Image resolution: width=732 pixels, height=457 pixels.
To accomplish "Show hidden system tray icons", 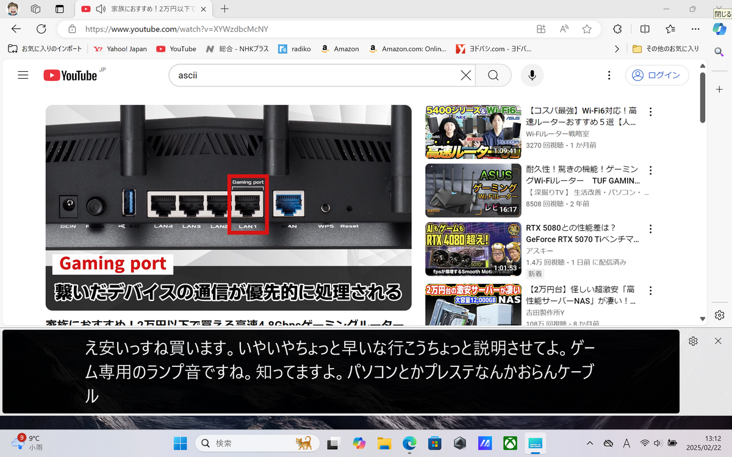I will pos(589,443).
